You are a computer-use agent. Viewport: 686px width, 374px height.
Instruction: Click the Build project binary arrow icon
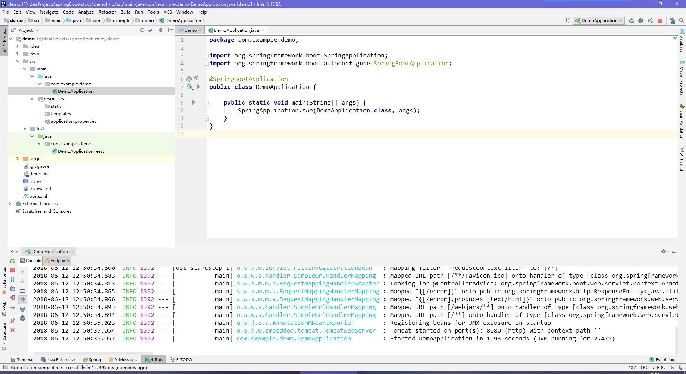click(567, 21)
